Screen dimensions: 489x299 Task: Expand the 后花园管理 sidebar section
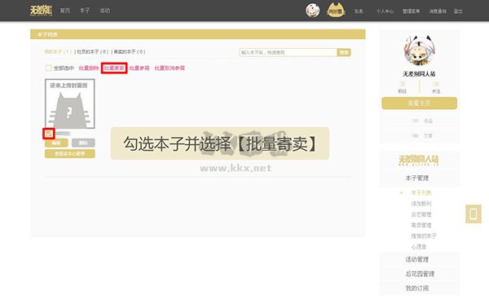click(x=420, y=274)
